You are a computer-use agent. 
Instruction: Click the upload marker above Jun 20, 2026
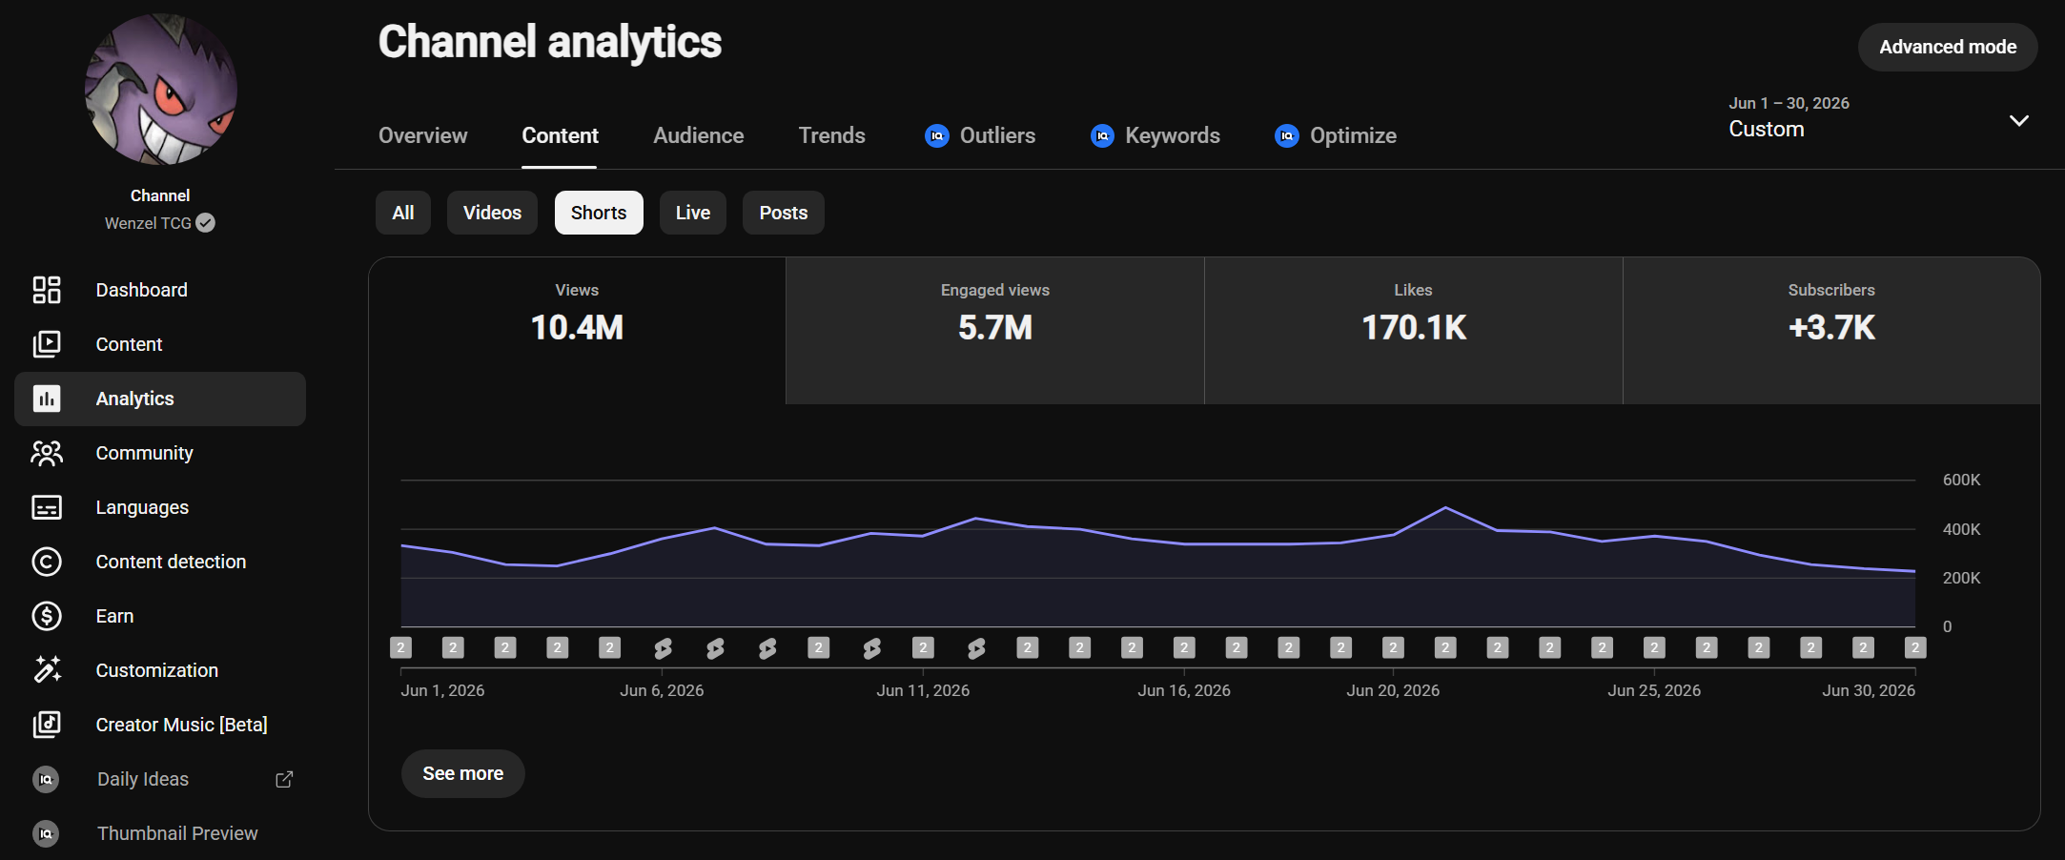coord(1393,648)
